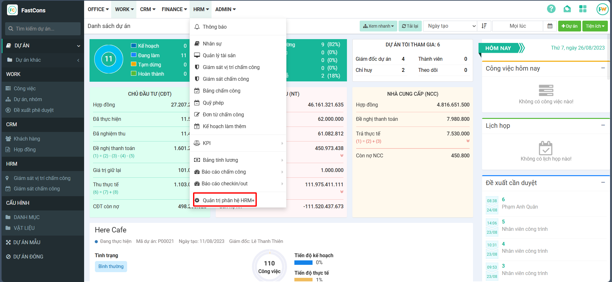Click the sort order icon

[484, 26]
